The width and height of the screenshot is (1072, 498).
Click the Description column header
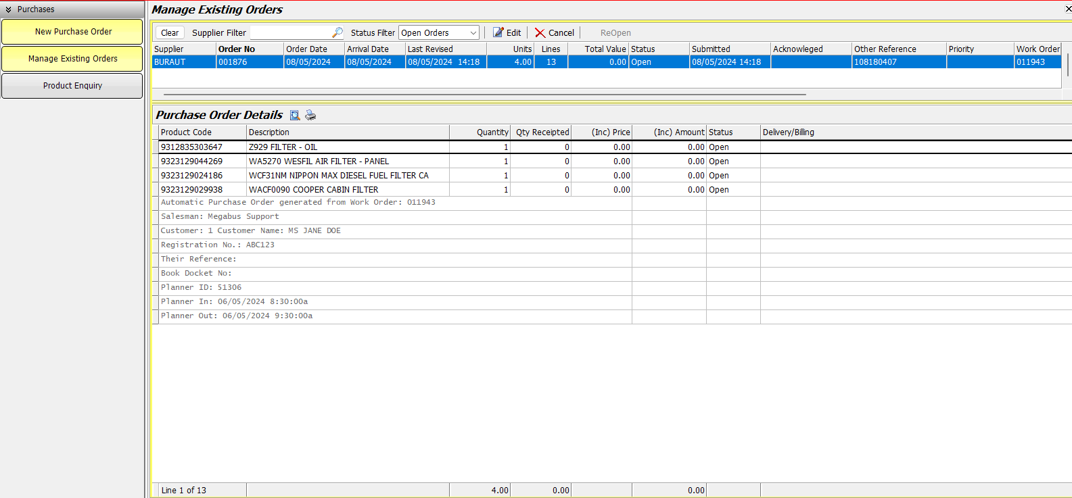(x=348, y=132)
